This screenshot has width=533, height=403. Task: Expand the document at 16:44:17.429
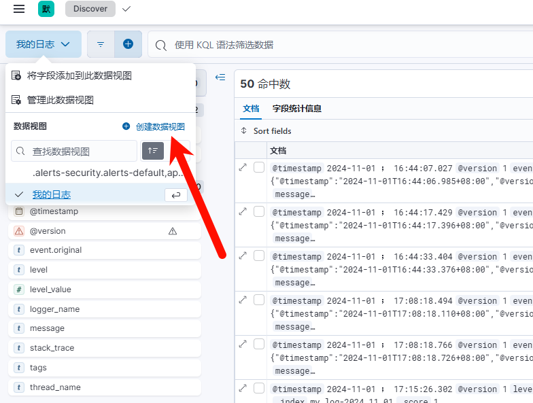tap(243, 211)
